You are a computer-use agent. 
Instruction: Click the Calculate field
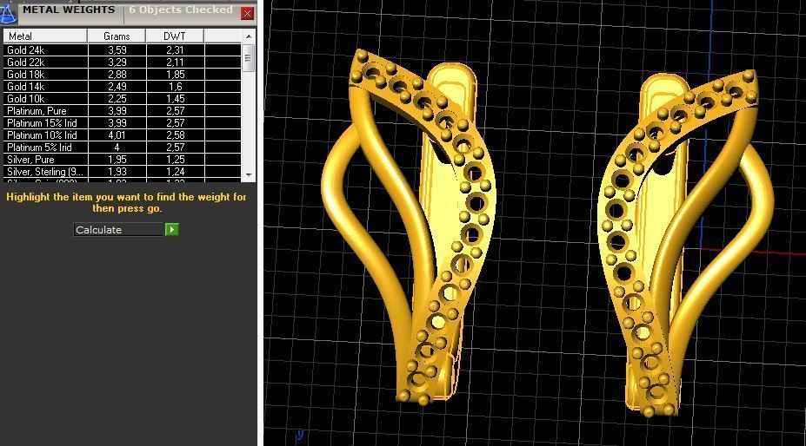tap(119, 229)
